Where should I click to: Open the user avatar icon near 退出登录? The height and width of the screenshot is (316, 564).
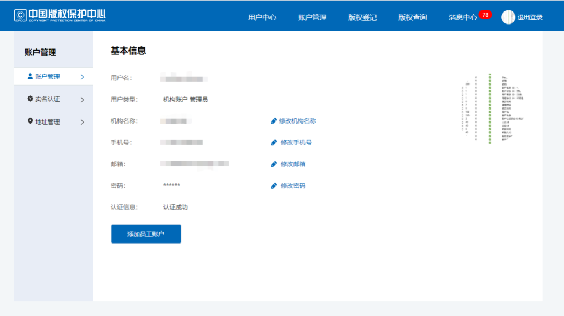tap(508, 17)
